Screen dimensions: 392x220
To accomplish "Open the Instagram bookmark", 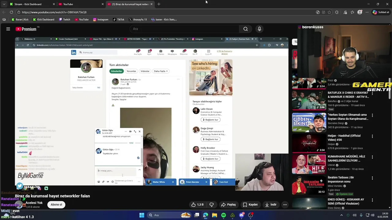I will (101, 20).
